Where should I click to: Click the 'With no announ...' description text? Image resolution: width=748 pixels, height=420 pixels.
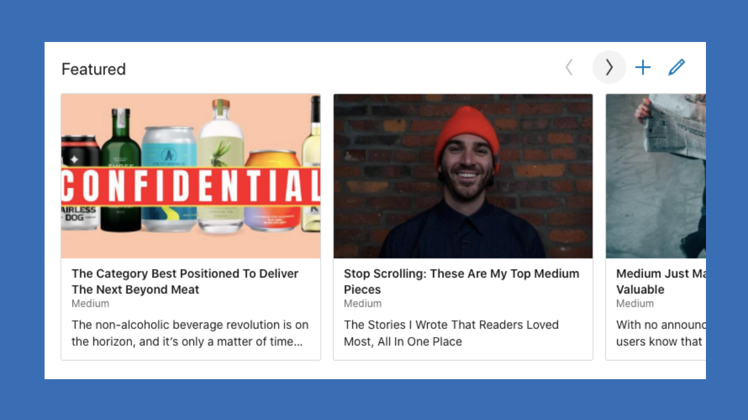tap(661, 333)
